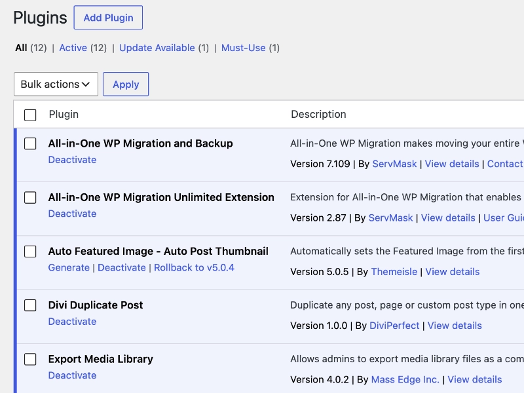Image resolution: width=524 pixels, height=393 pixels.
Task: Open DiviPerfect author link
Action: click(394, 326)
